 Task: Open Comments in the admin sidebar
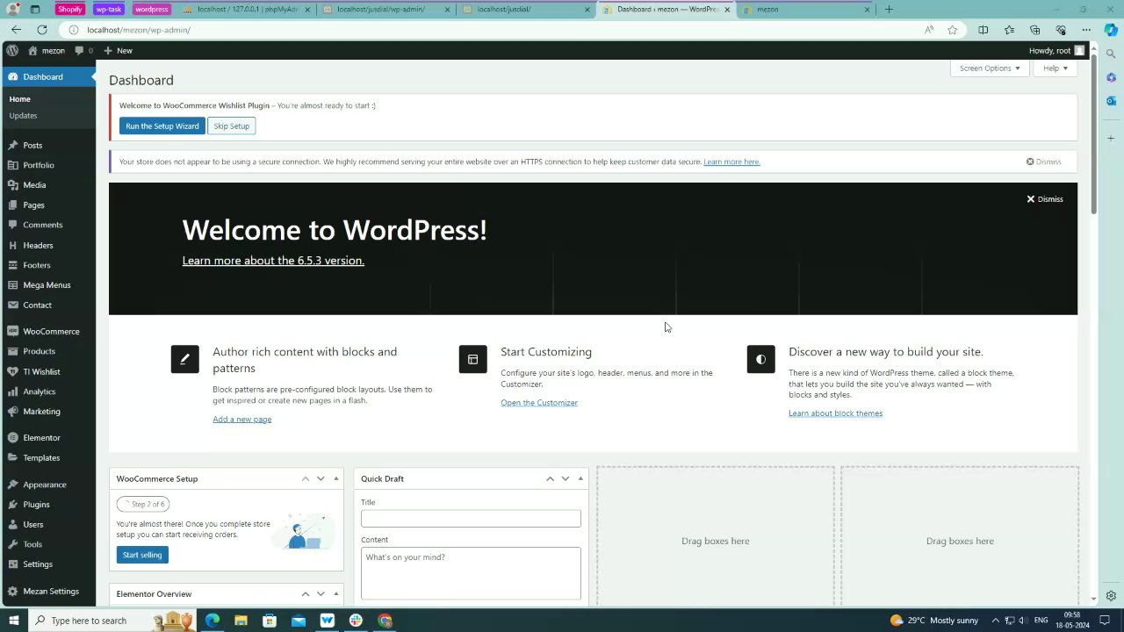coord(43,225)
